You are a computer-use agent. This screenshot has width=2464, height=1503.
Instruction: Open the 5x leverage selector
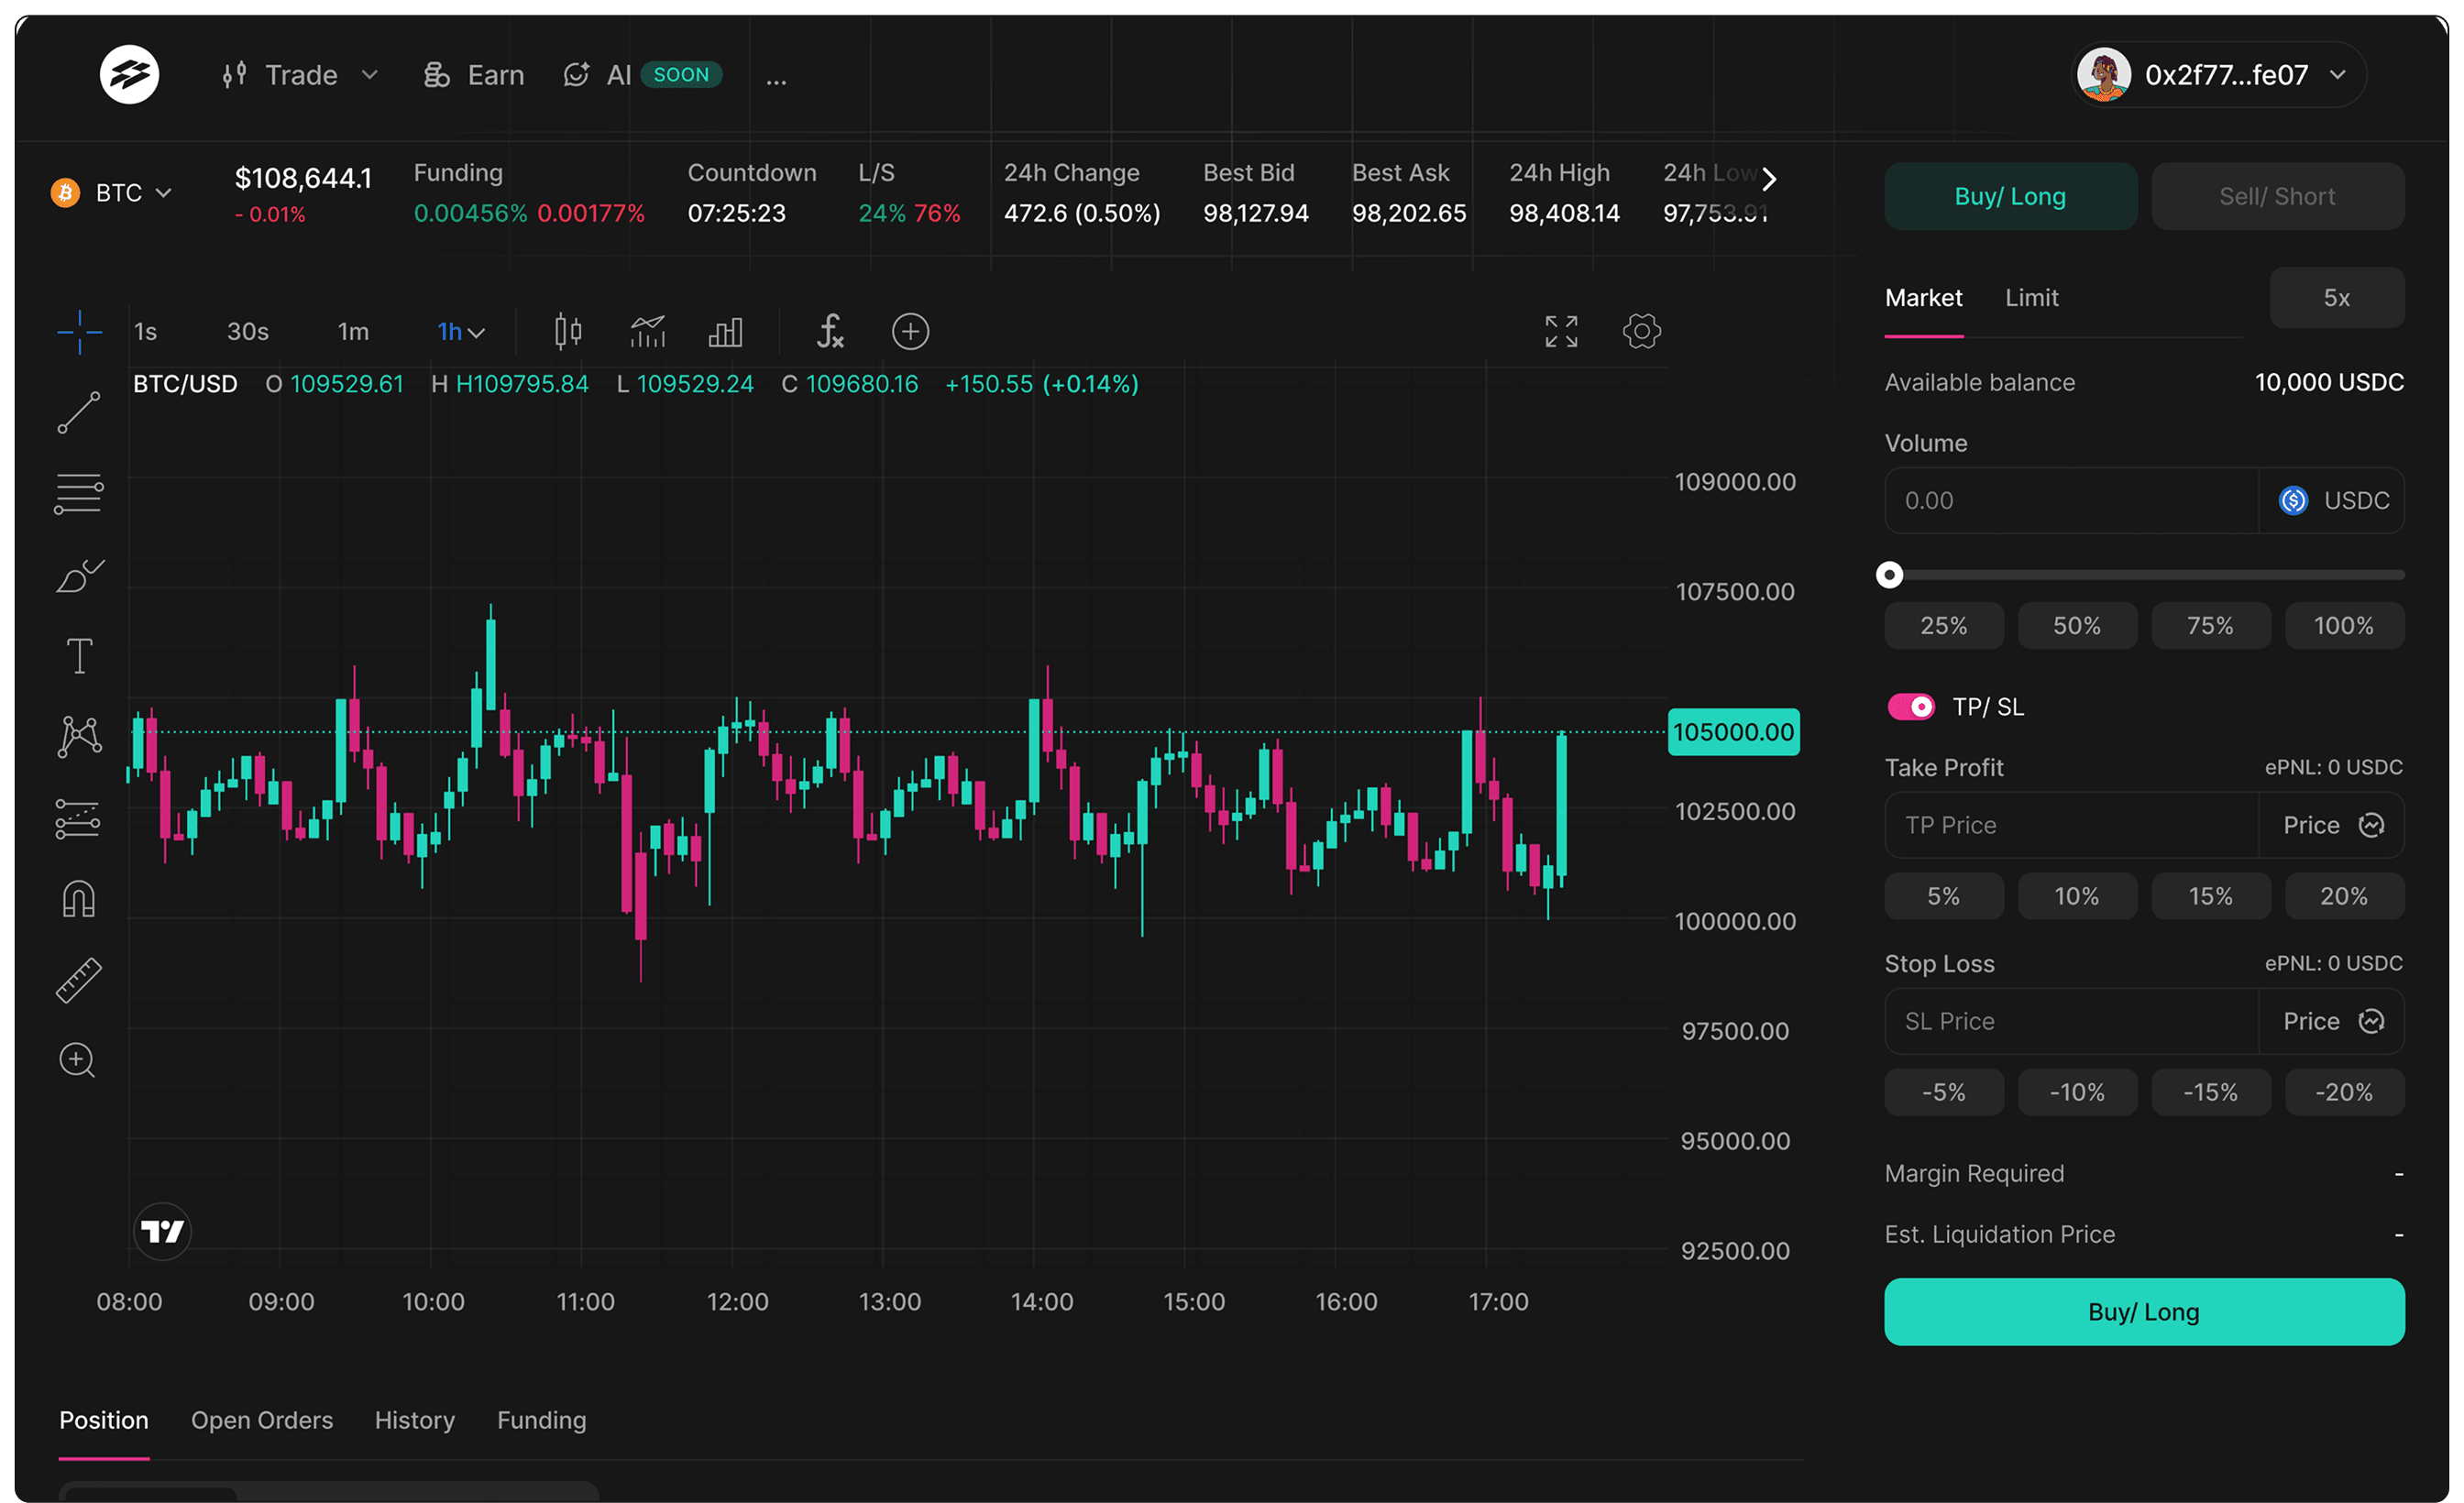click(x=2336, y=297)
